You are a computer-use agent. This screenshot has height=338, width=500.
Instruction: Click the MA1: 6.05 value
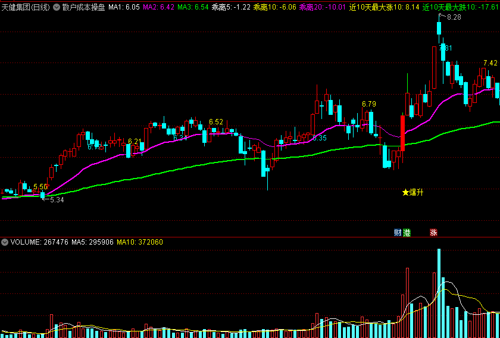(x=124, y=7)
